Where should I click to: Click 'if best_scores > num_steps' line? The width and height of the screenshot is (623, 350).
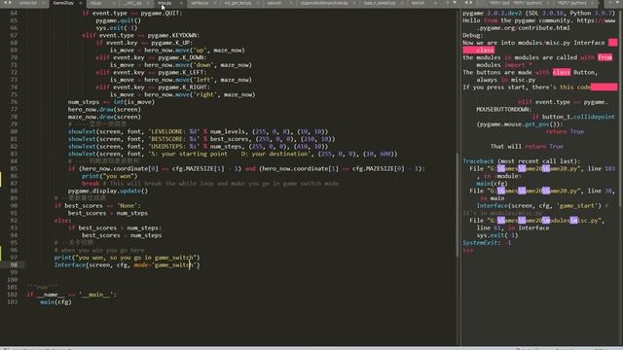click(115, 228)
